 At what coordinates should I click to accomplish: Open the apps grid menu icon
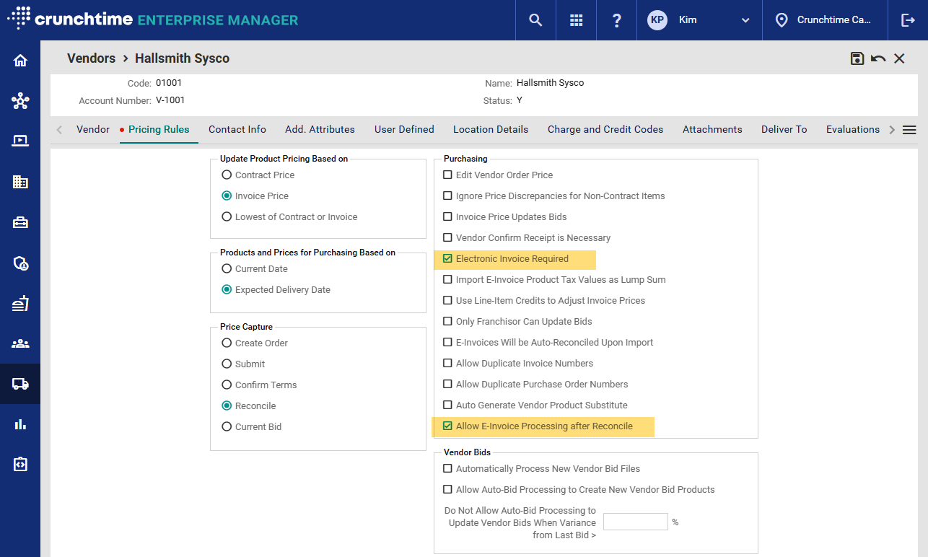(x=576, y=20)
